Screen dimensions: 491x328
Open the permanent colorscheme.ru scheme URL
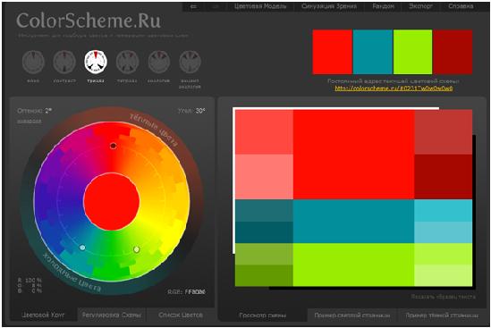[x=394, y=88]
